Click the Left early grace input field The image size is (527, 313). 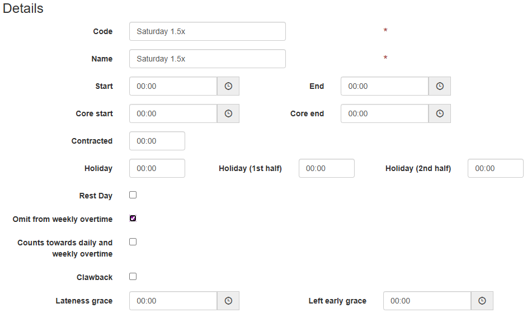tap(427, 301)
